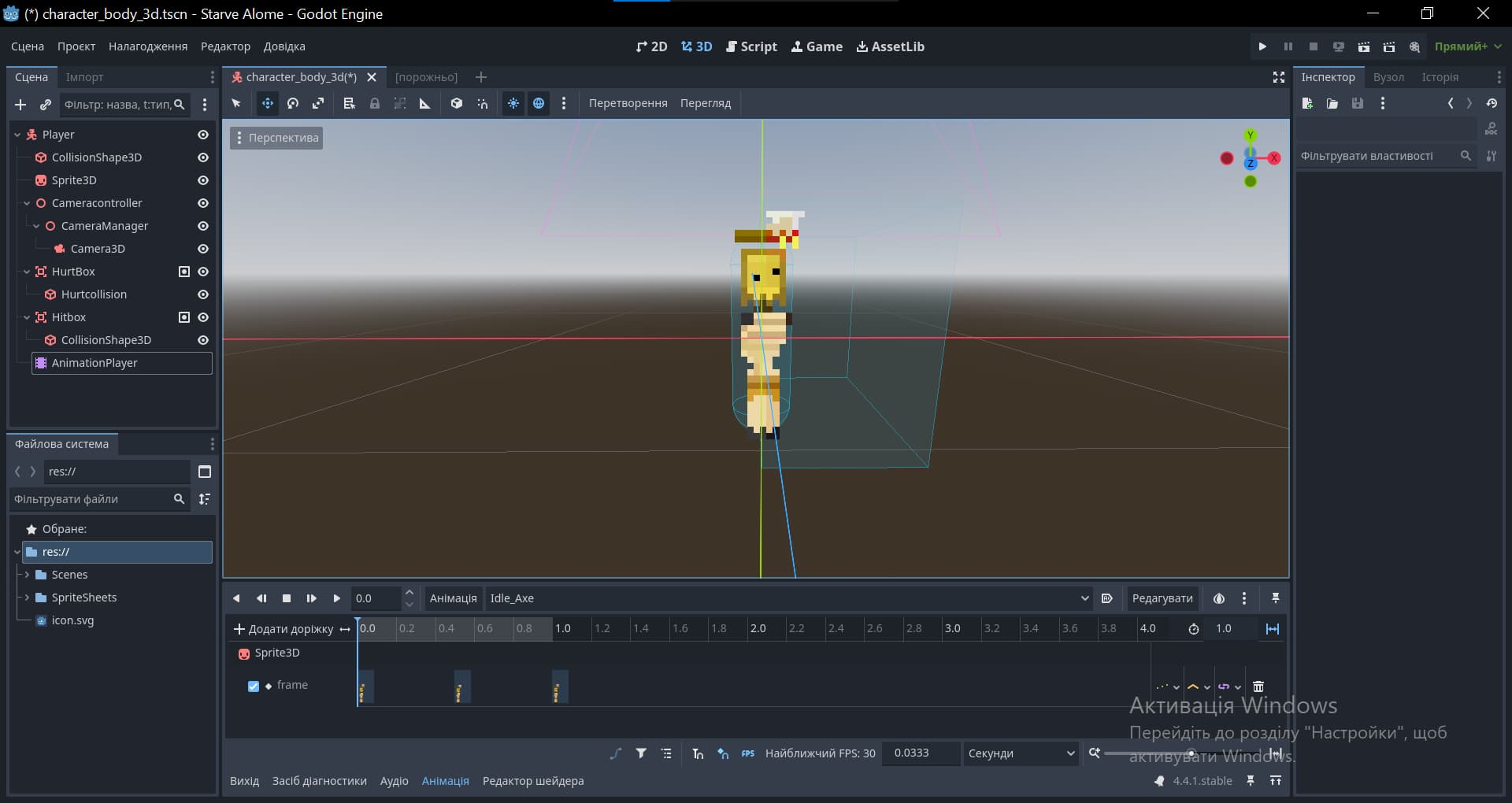The height and width of the screenshot is (803, 1512).
Task: Toggle visibility of Camera3D node
Action: click(203, 249)
